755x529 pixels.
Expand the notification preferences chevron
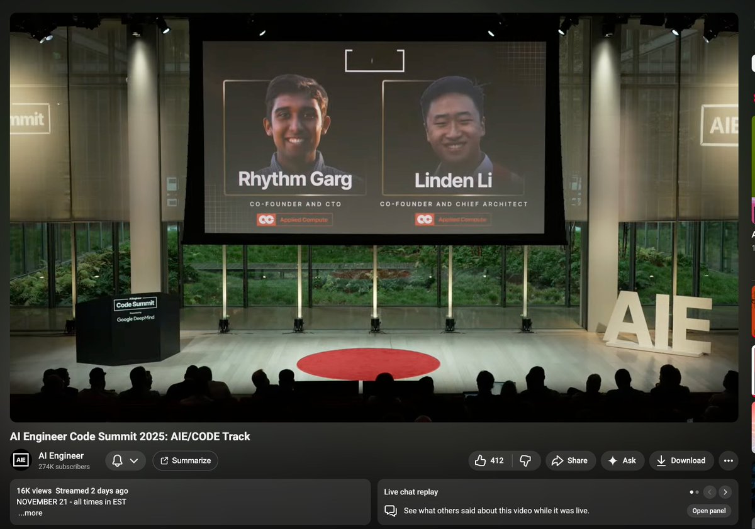coord(134,460)
